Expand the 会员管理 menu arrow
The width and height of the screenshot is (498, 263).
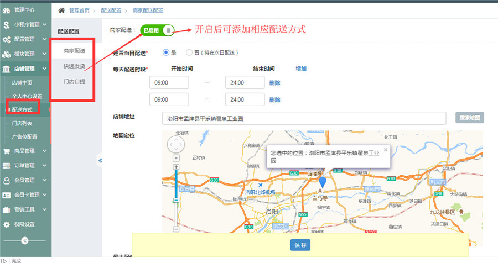coord(44,180)
